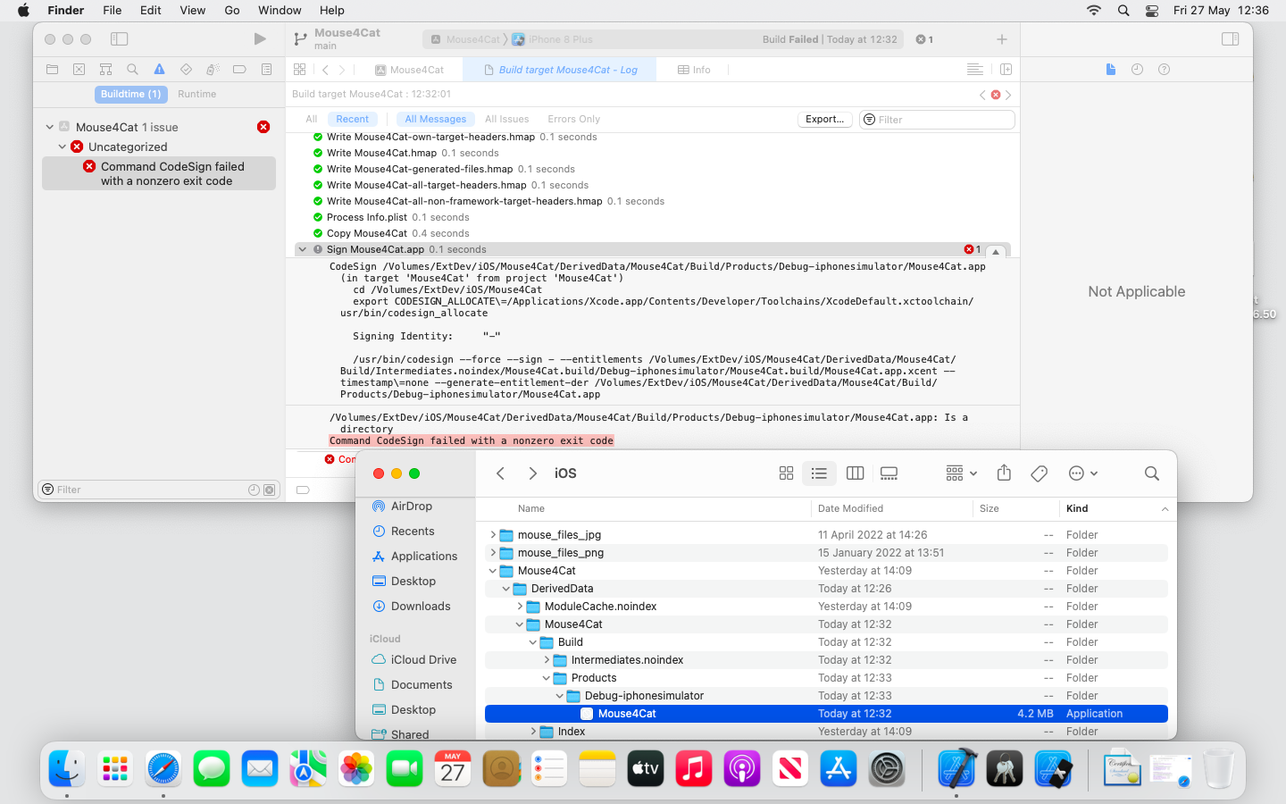Open AirDrop in Finder sidebar
The height and width of the screenshot is (804, 1286).
403,506
